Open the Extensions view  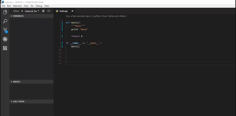(5, 48)
